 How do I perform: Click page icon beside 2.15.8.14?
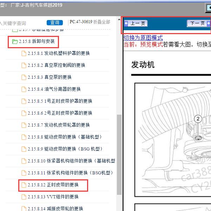(24, 209)
